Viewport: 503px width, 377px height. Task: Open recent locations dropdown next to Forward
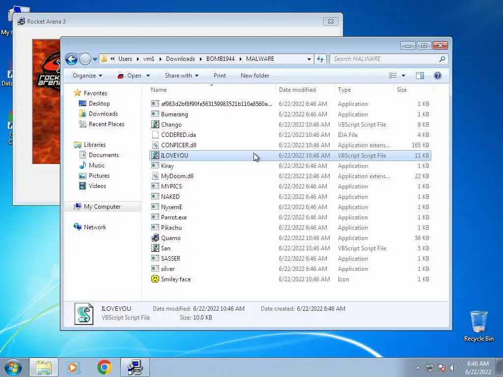[95, 59]
